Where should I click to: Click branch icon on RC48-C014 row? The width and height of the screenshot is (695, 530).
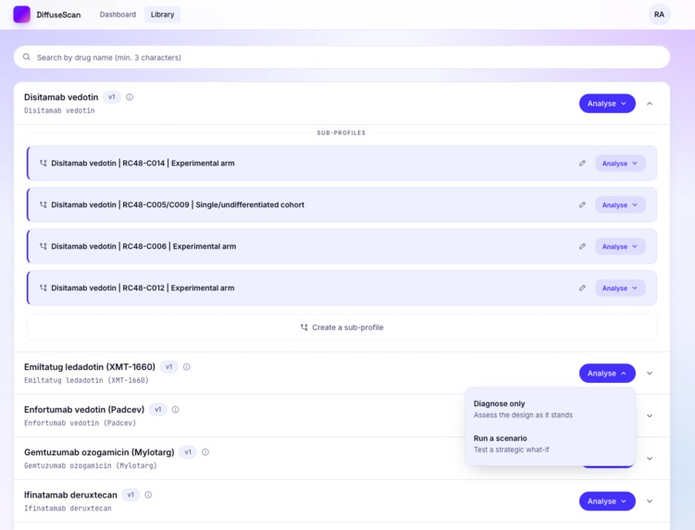pyautogui.click(x=43, y=163)
